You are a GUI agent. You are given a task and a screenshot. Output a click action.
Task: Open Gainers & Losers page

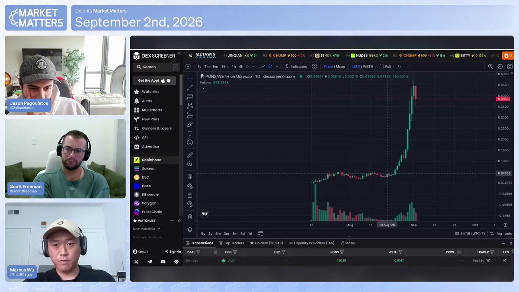pos(153,128)
